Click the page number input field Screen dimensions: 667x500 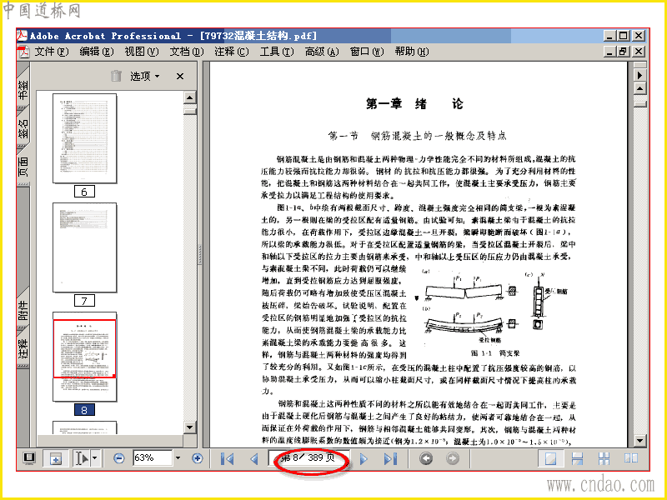pos(308,458)
